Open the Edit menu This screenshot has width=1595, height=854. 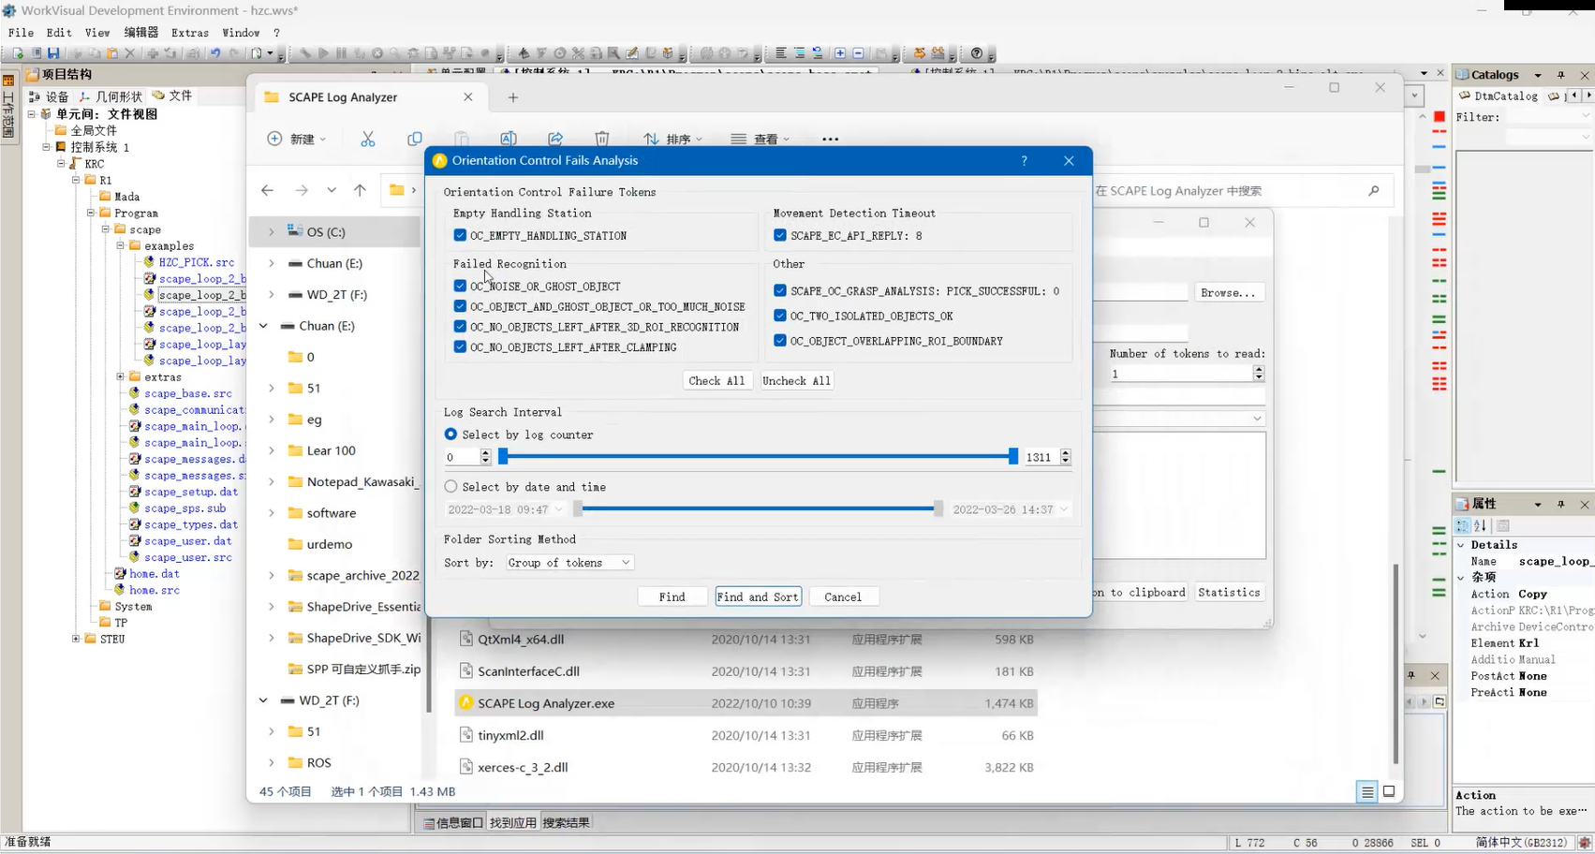tap(58, 33)
